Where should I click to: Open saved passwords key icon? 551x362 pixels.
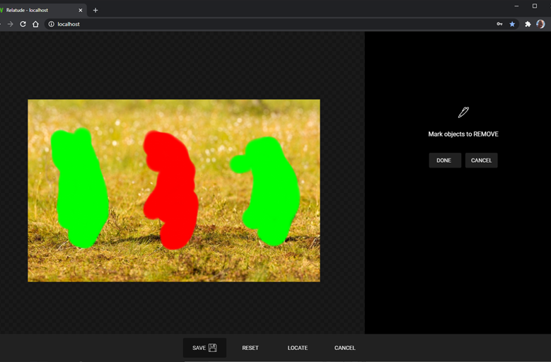(x=499, y=24)
